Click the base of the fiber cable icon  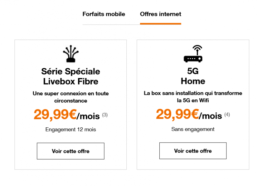tap(71, 60)
